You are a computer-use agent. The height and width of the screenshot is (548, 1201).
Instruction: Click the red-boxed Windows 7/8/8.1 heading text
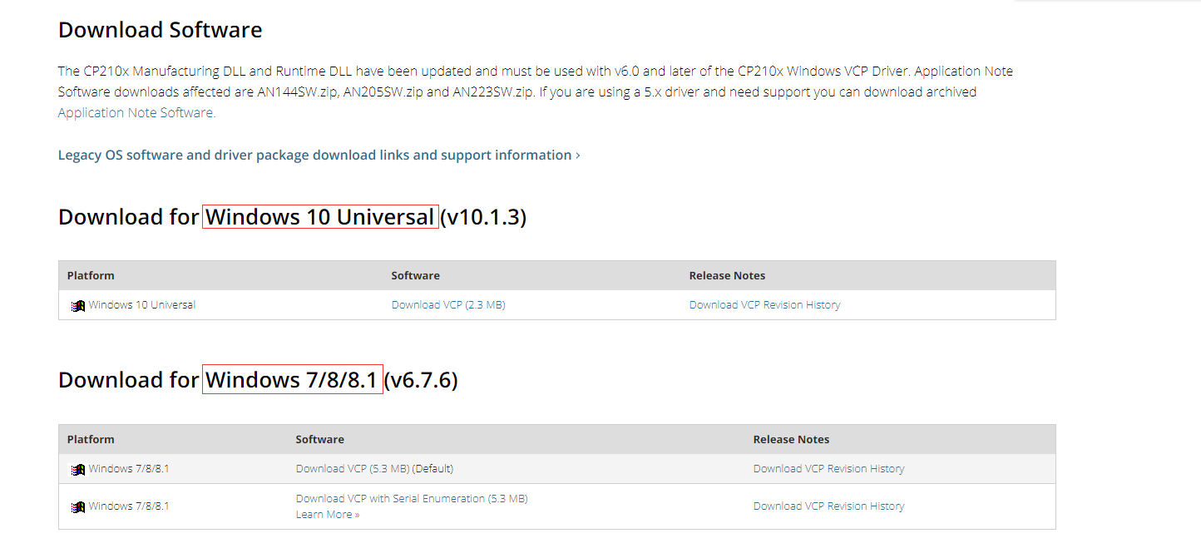click(x=292, y=380)
